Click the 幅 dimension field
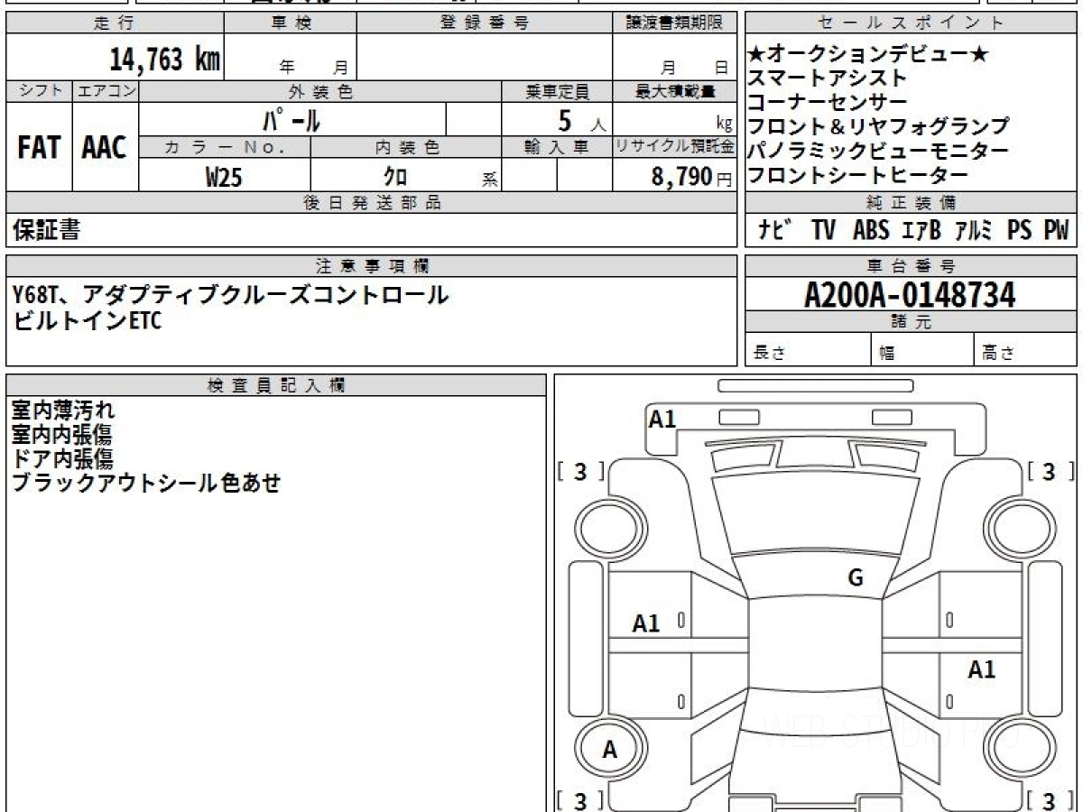The image size is (1083, 812). (x=921, y=350)
